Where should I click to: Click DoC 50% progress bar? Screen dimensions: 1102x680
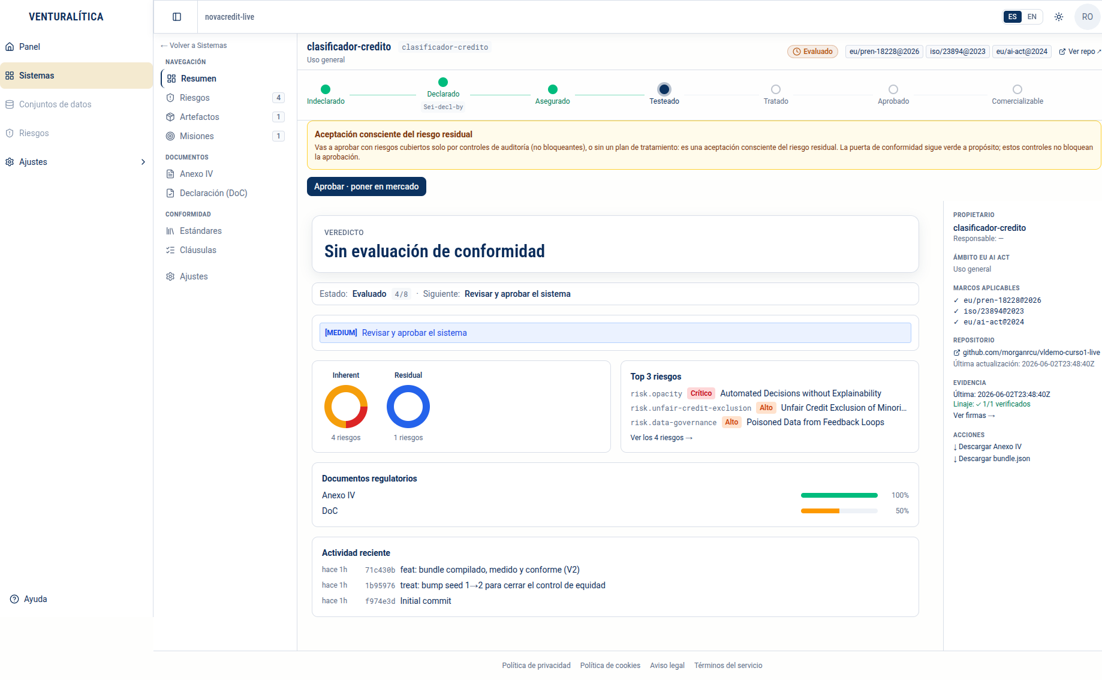[839, 511]
